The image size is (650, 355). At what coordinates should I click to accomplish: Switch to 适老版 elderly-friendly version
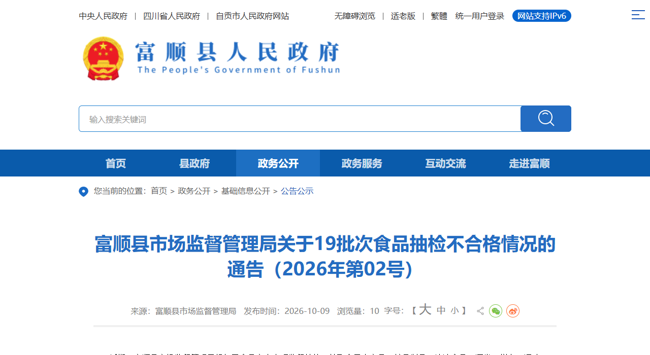pos(403,16)
